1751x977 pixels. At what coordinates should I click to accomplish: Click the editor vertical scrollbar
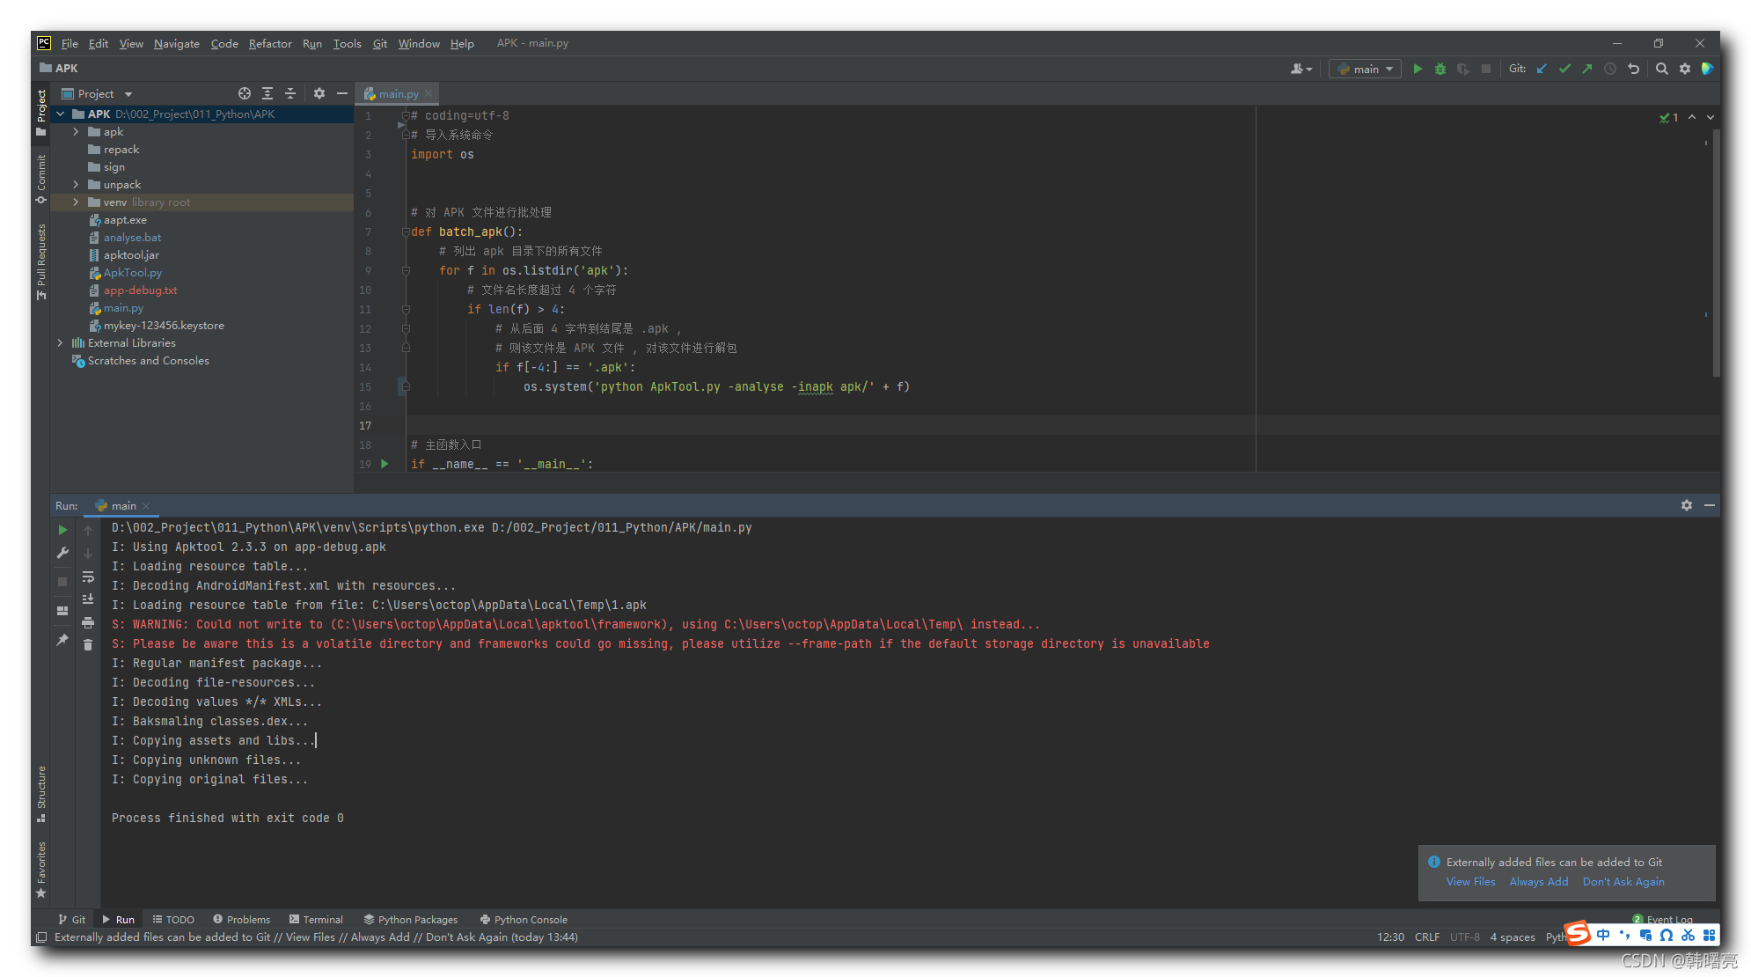tap(1715, 255)
